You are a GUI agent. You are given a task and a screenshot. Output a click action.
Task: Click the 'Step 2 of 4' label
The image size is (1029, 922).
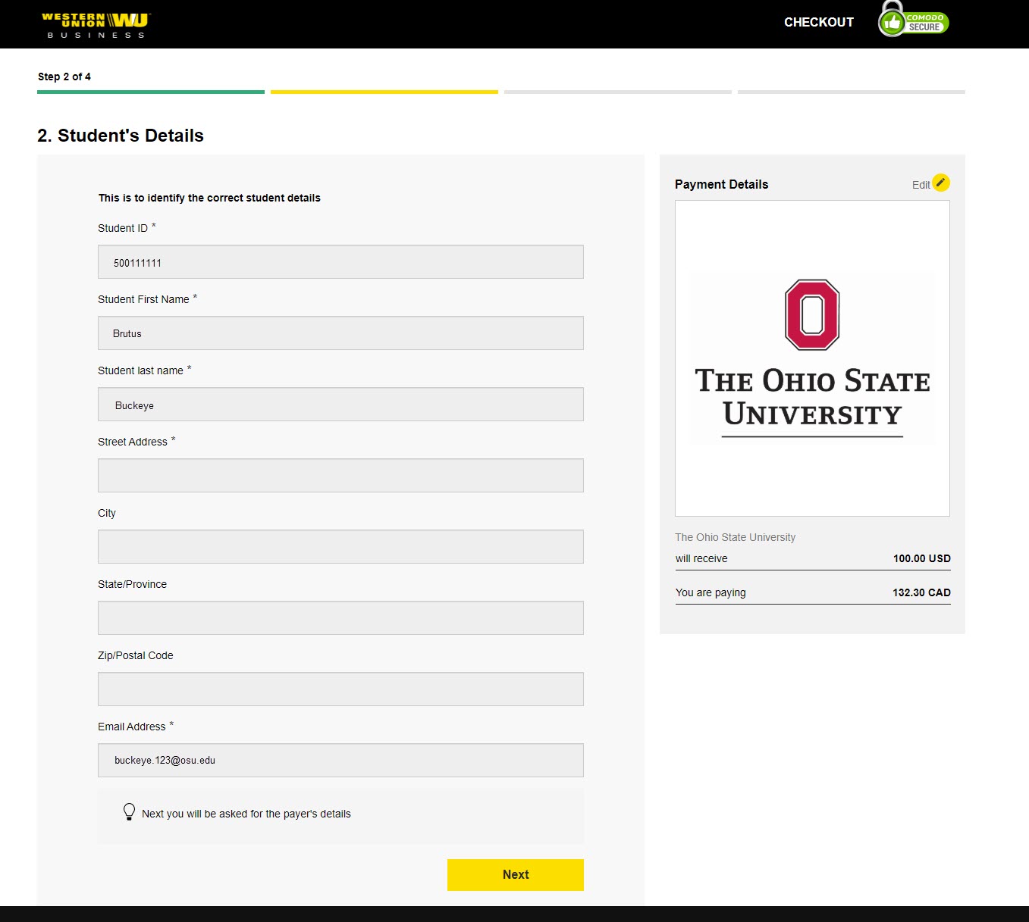64,77
